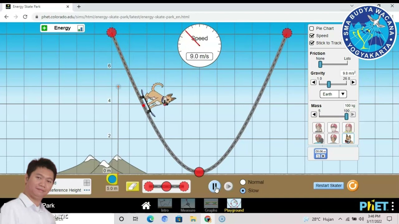
Task: Click the measuring tape icon
Action: tap(112, 179)
